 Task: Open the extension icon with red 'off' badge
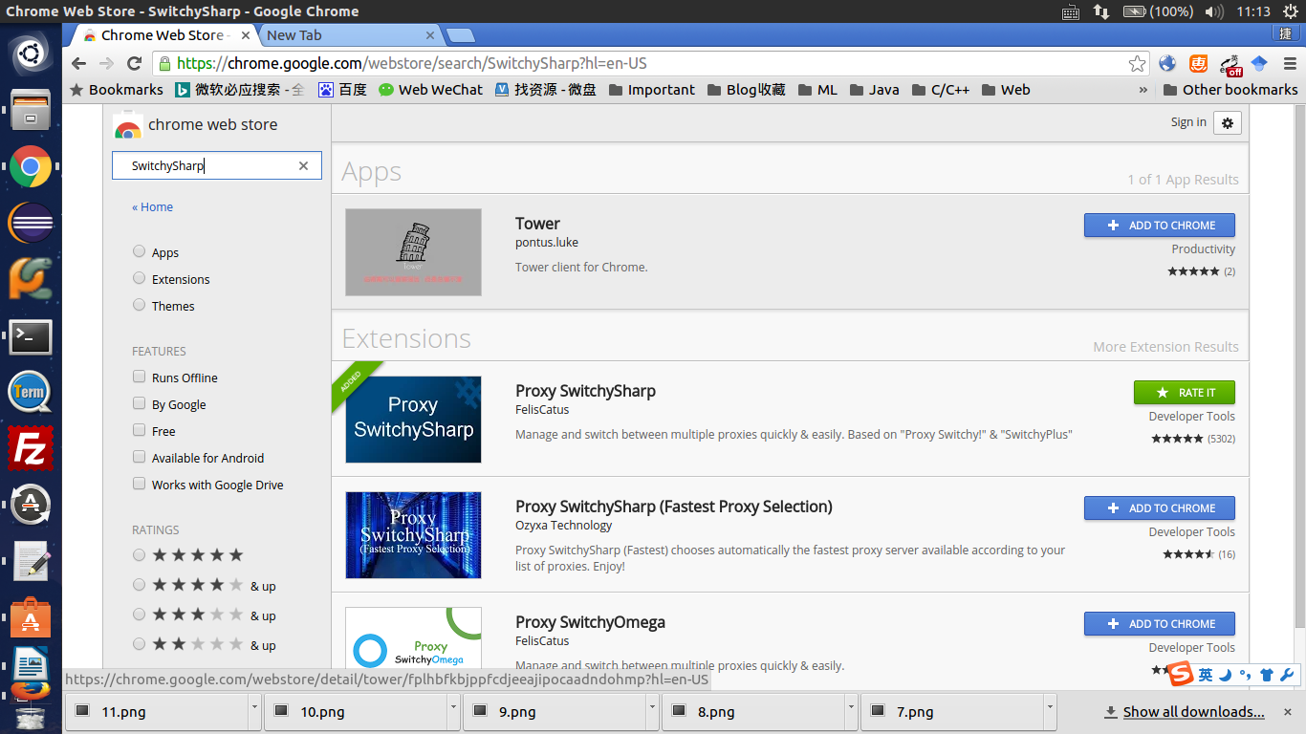[x=1230, y=65]
